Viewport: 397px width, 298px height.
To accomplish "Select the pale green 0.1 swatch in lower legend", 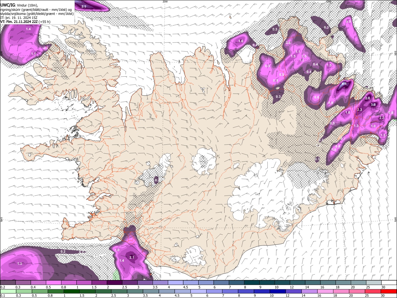I will (x=8, y=291).
